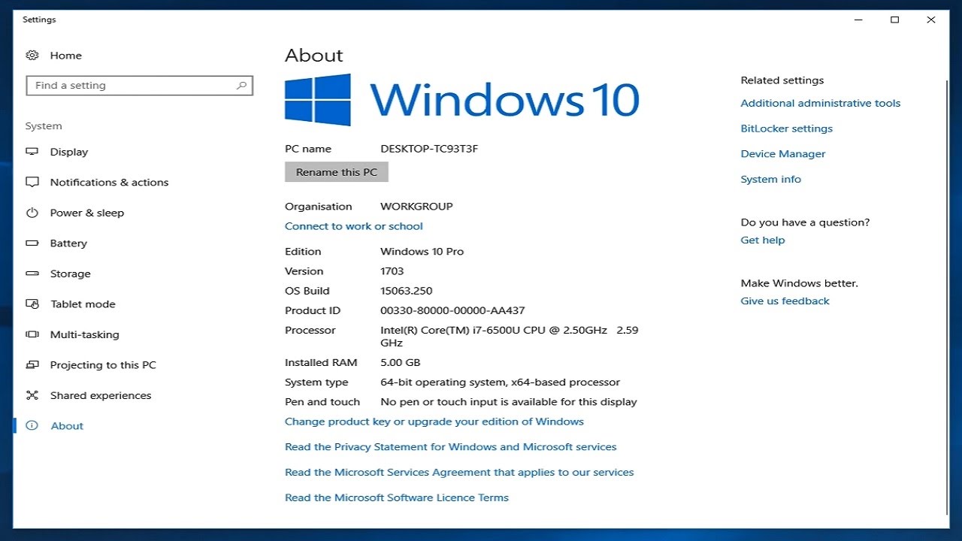Screen dimensions: 962x541
Task: Click the Windows 10 logo
Action: click(x=462, y=99)
